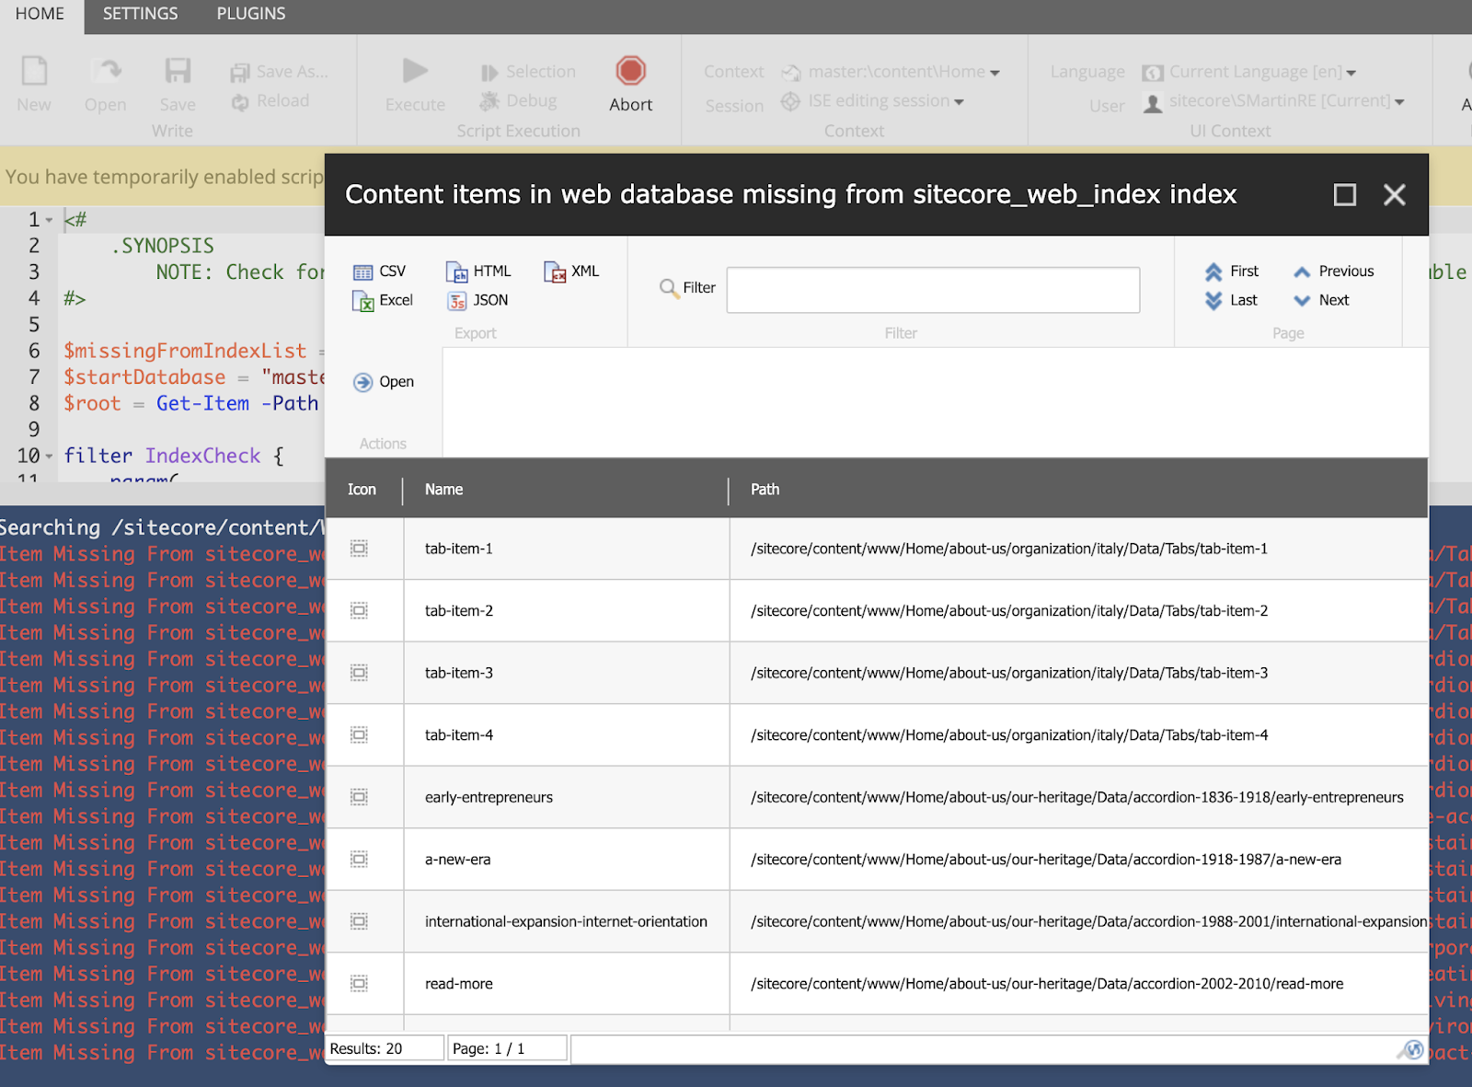Go to Next page of results
1472x1087 pixels.
click(1321, 300)
